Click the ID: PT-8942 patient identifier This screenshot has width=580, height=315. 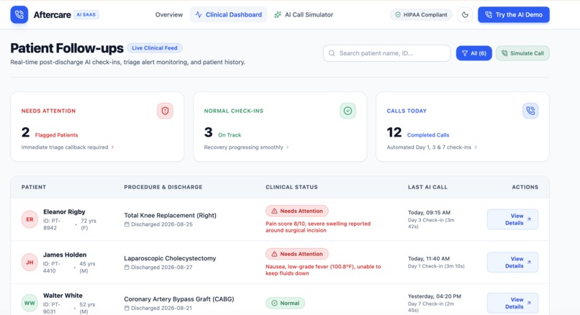click(52, 224)
